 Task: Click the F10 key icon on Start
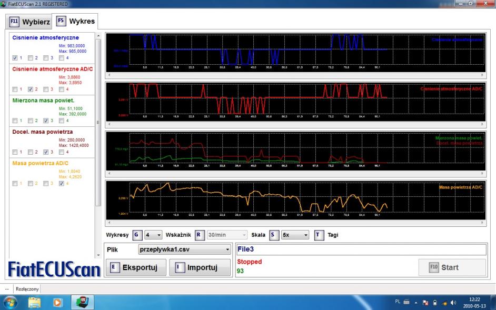[434, 267]
